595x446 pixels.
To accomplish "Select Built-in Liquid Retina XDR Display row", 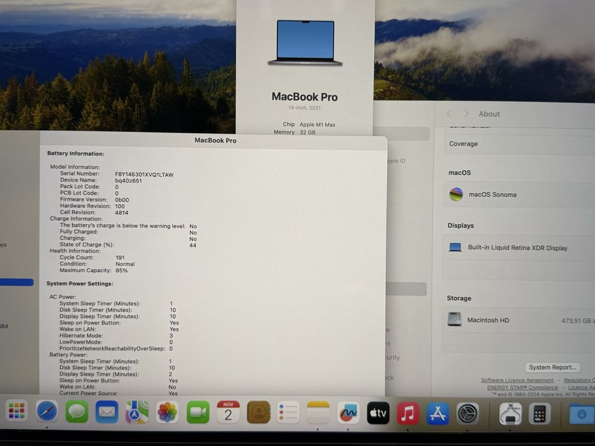I will [x=518, y=248].
